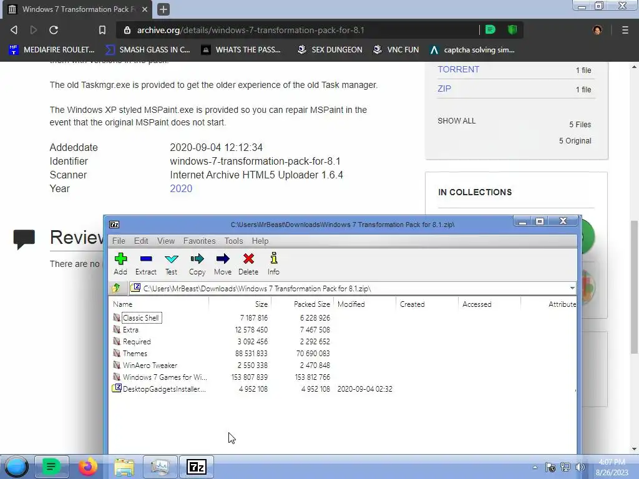The image size is (639, 479).
Task: Sort by the Created column header
Action: click(427, 304)
